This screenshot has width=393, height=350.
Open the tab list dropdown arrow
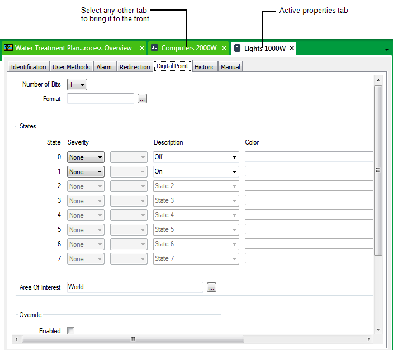387,50
